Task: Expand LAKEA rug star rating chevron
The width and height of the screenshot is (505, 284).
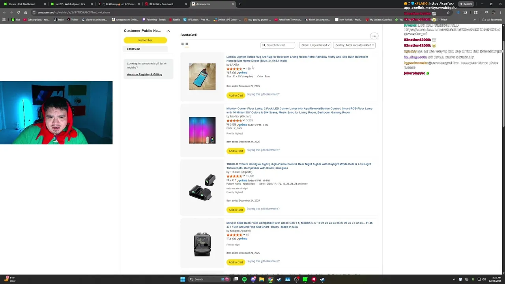Action: pyautogui.click(x=244, y=69)
